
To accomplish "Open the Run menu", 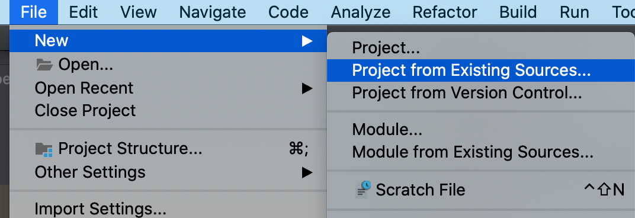I will pyautogui.click(x=574, y=12).
